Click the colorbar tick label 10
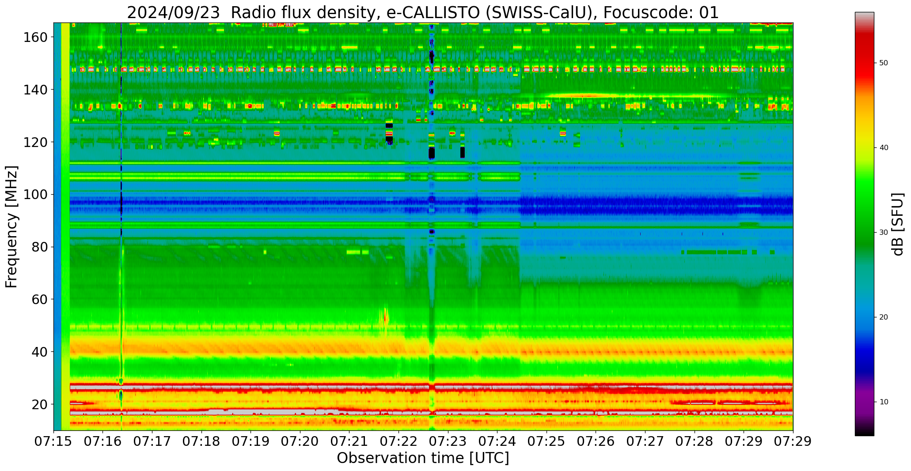This screenshot has height=471, width=911. point(884,402)
